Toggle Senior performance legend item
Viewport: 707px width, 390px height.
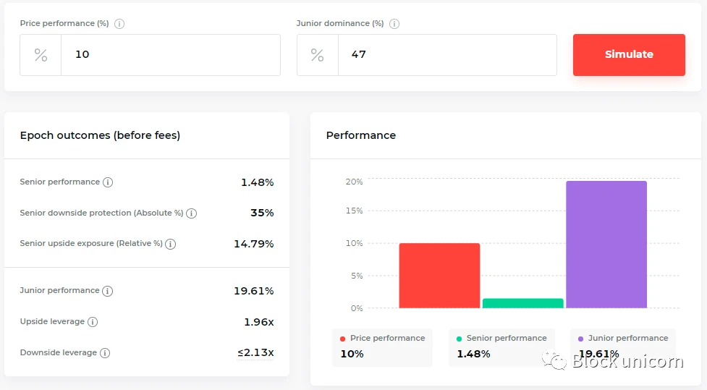501,339
